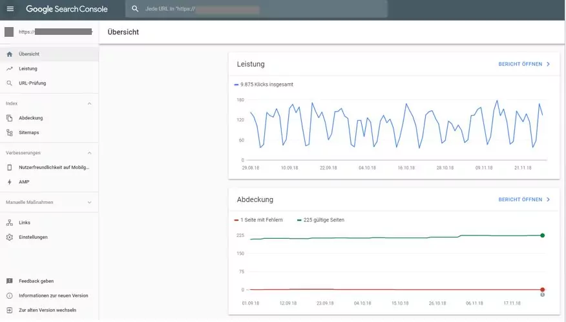Click the AMP lightning bolt icon
This screenshot has width=566, height=322.
(10, 182)
